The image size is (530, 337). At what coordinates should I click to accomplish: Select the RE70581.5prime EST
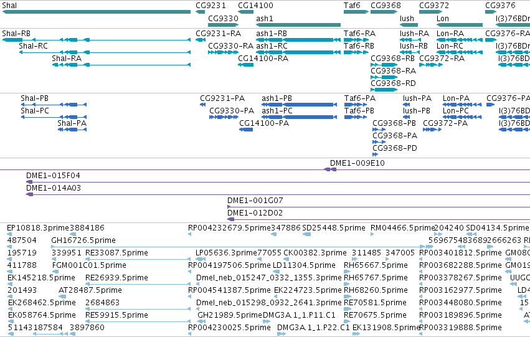(x=347, y=309)
